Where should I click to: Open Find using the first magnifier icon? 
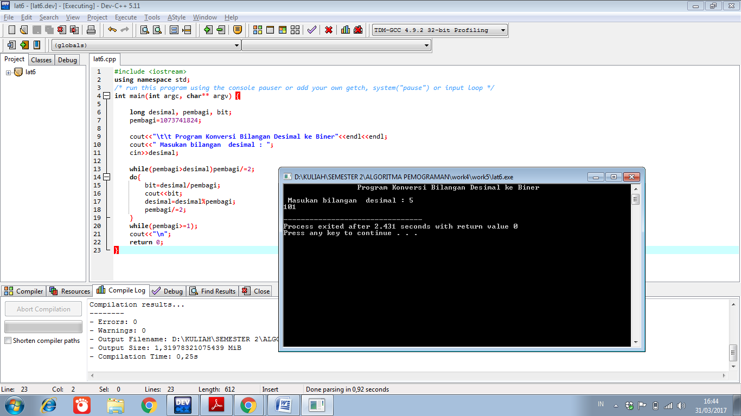point(145,30)
